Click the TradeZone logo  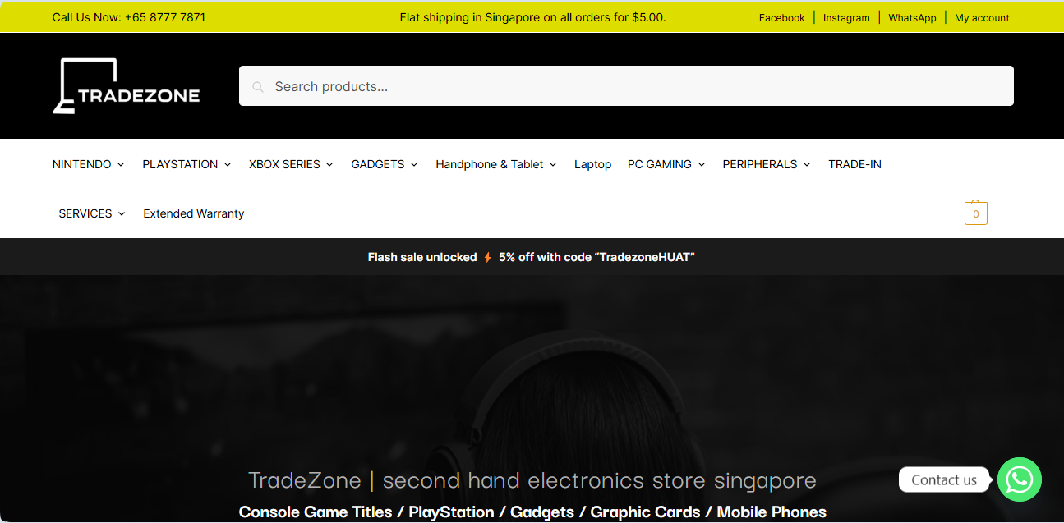point(127,86)
